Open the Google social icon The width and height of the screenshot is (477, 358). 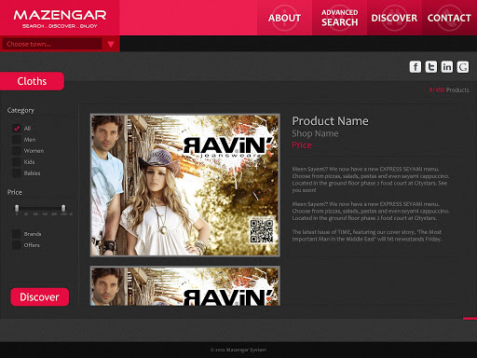tap(463, 67)
